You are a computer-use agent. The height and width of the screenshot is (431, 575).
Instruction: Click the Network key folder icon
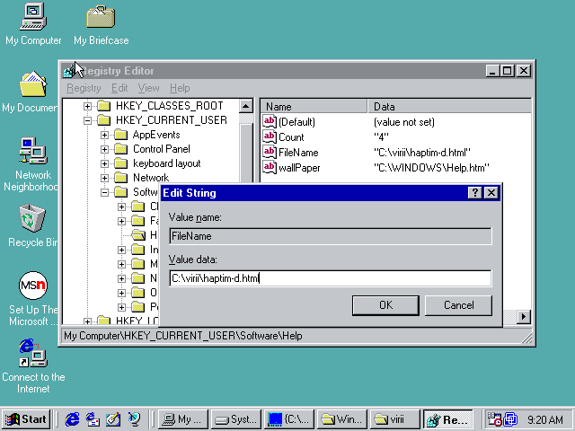[x=121, y=178]
